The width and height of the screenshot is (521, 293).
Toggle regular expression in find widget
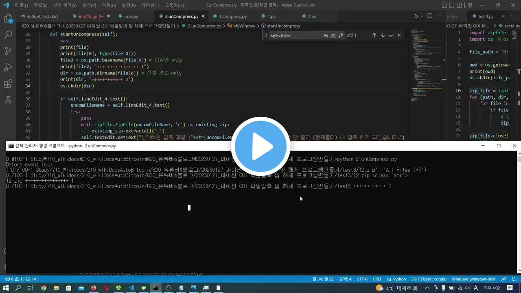[x=341, y=35]
